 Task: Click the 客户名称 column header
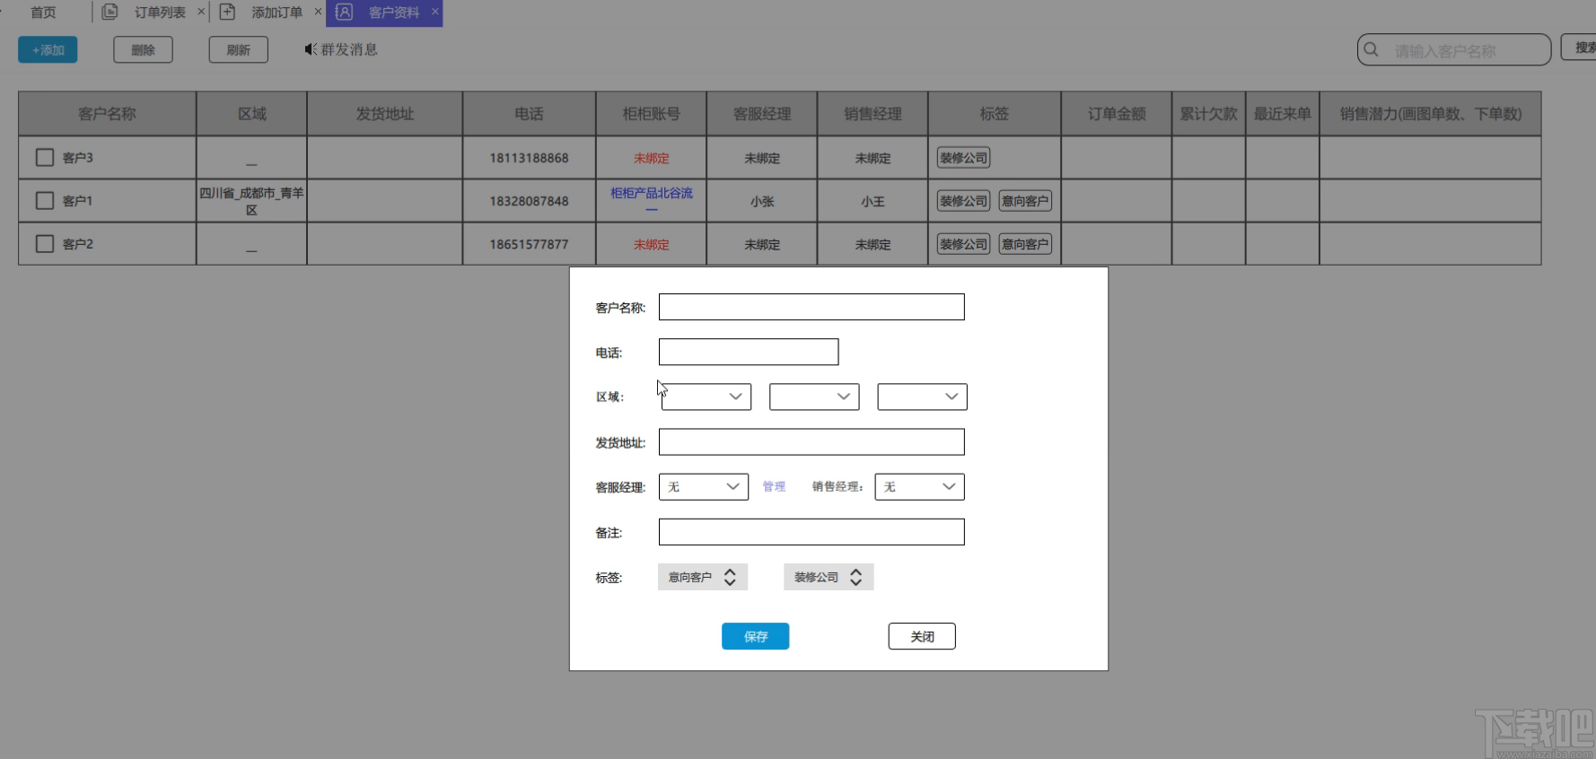pyautogui.click(x=107, y=114)
